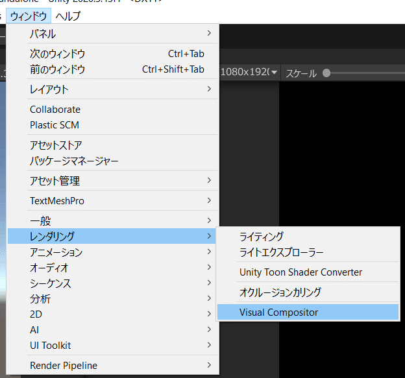Expand the オーディオ submenu
Viewport: 405px width, 378px height.
coord(113,268)
